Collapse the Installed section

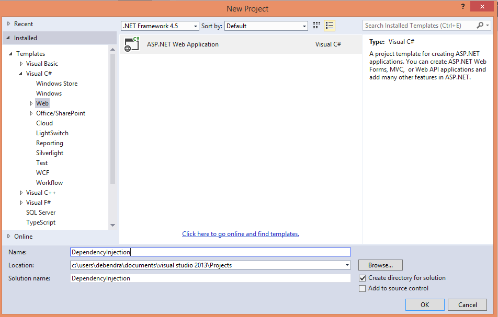click(x=8, y=38)
